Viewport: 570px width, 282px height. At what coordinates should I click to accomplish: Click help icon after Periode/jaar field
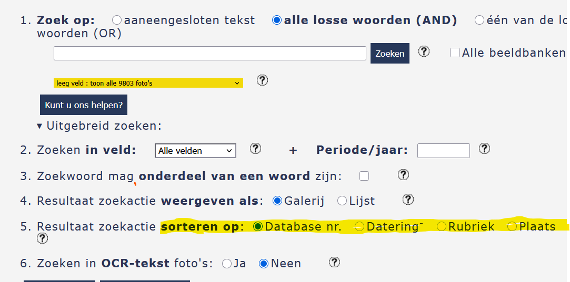[x=484, y=149]
